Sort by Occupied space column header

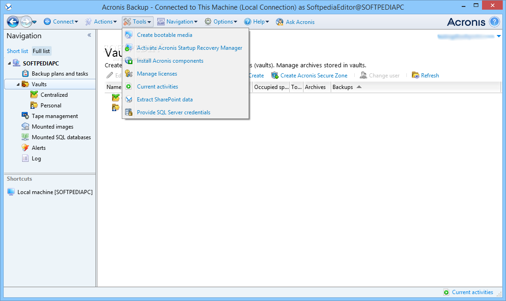(x=271, y=87)
